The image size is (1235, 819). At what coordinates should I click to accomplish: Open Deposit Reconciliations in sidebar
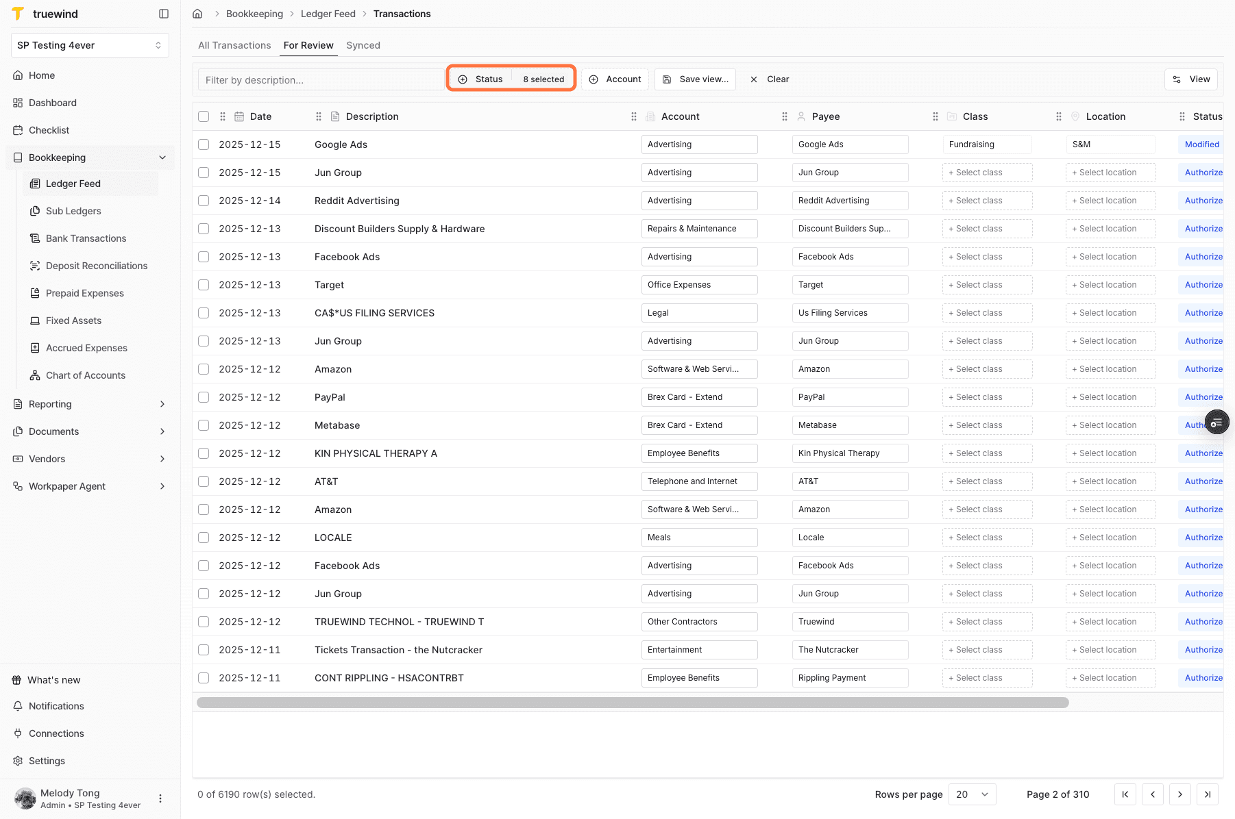click(90, 266)
